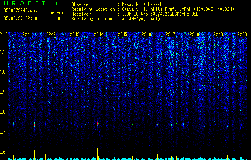Click the ICOM IC-575 receiver text
251x160 pixels.
pos(160,14)
